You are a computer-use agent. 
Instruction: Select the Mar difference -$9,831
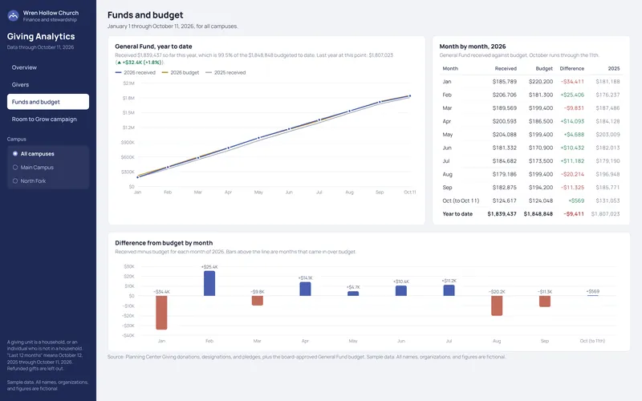[574, 108]
